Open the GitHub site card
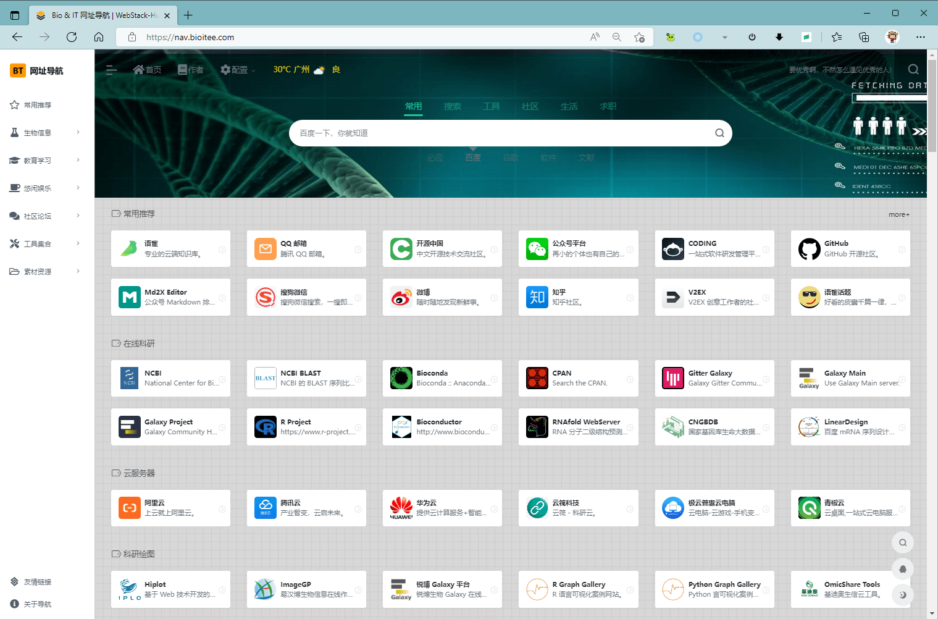Viewport: 938px width, 619px height. point(850,249)
